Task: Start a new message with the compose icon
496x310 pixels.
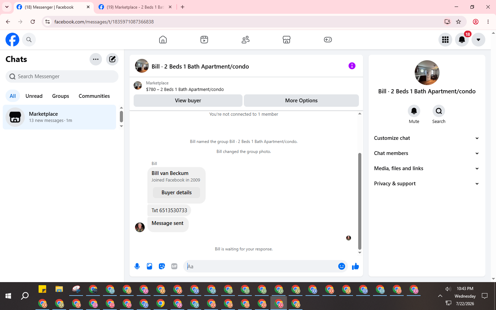Action: click(x=112, y=59)
